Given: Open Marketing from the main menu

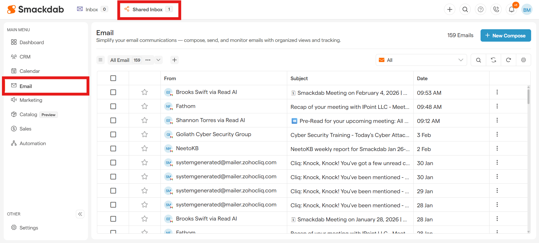Looking at the screenshot, I should click(x=31, y=100).
